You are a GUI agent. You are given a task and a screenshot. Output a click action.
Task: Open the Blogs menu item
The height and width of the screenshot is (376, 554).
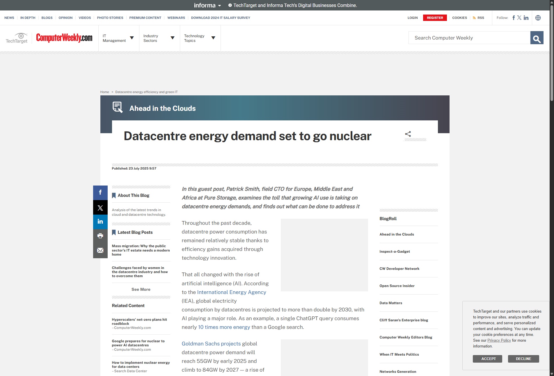47,18
